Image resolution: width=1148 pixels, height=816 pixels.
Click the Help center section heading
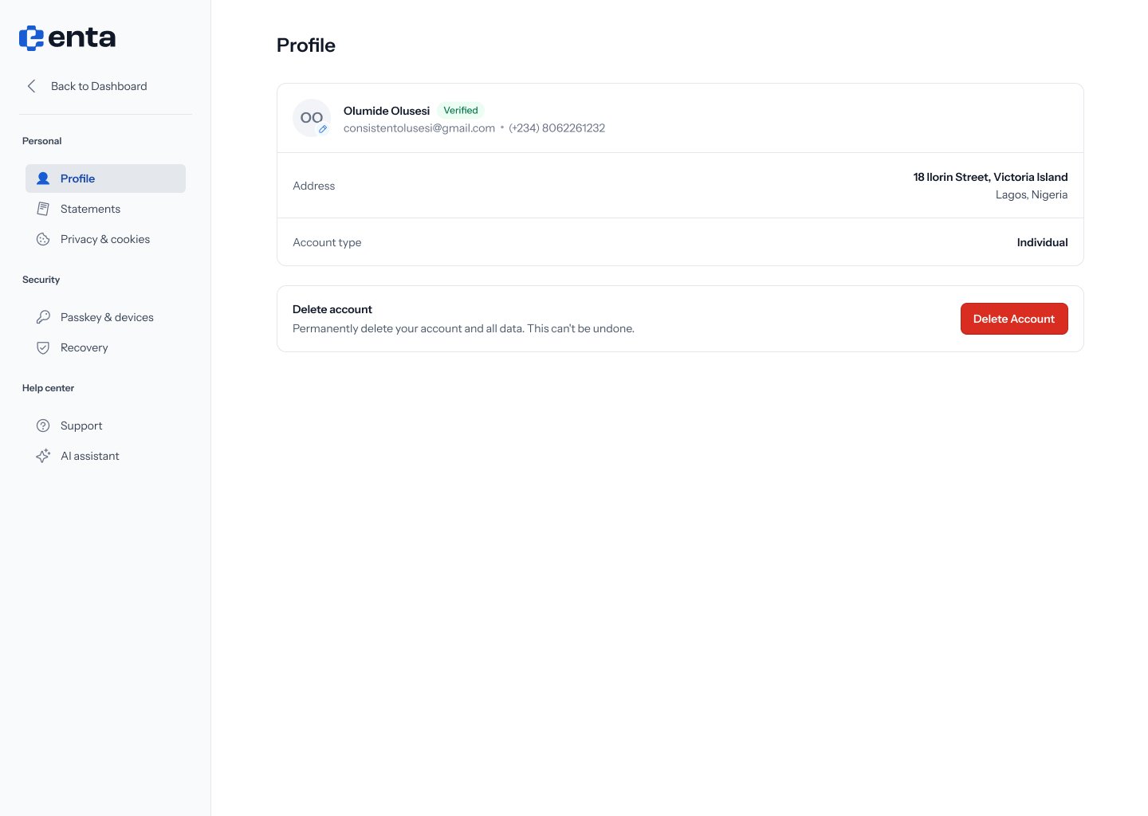48,388
